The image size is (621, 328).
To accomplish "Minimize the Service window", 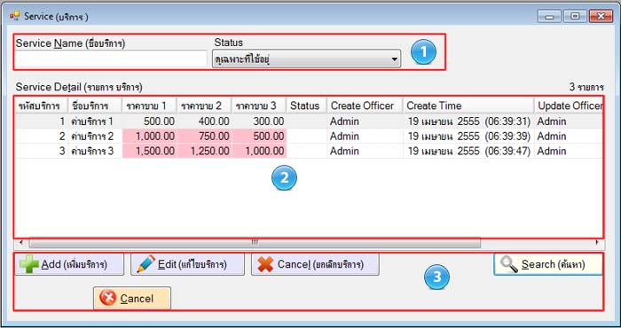I will [x=549, y=16].
